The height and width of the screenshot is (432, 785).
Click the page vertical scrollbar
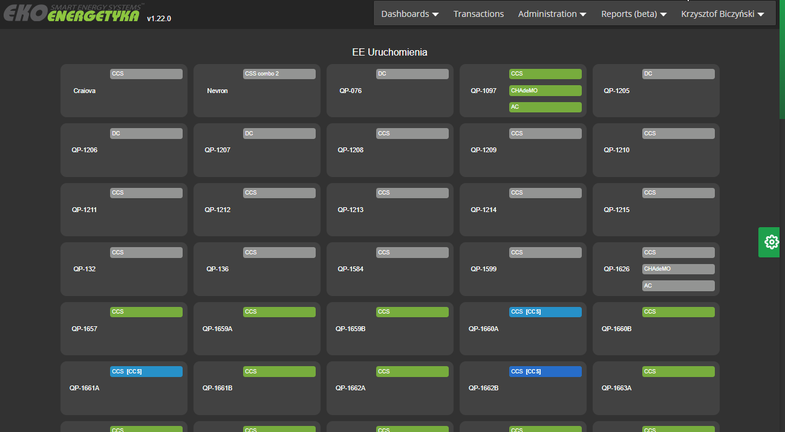click(781, 60)
